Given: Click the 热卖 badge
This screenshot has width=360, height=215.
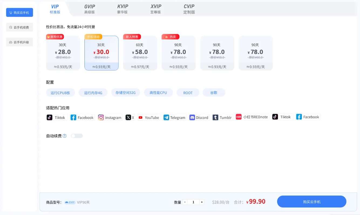Looking at the screenshot, I should (171, 37).
